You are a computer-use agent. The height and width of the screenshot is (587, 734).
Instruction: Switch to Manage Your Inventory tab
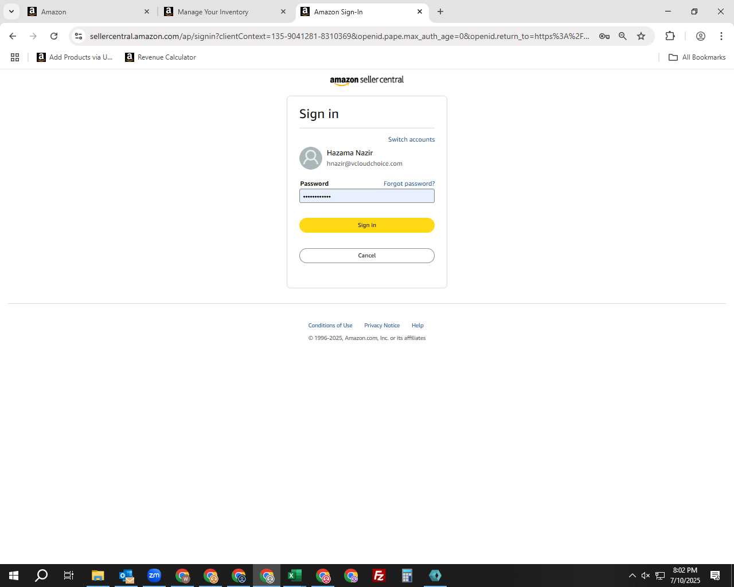[x=225, y=11]
